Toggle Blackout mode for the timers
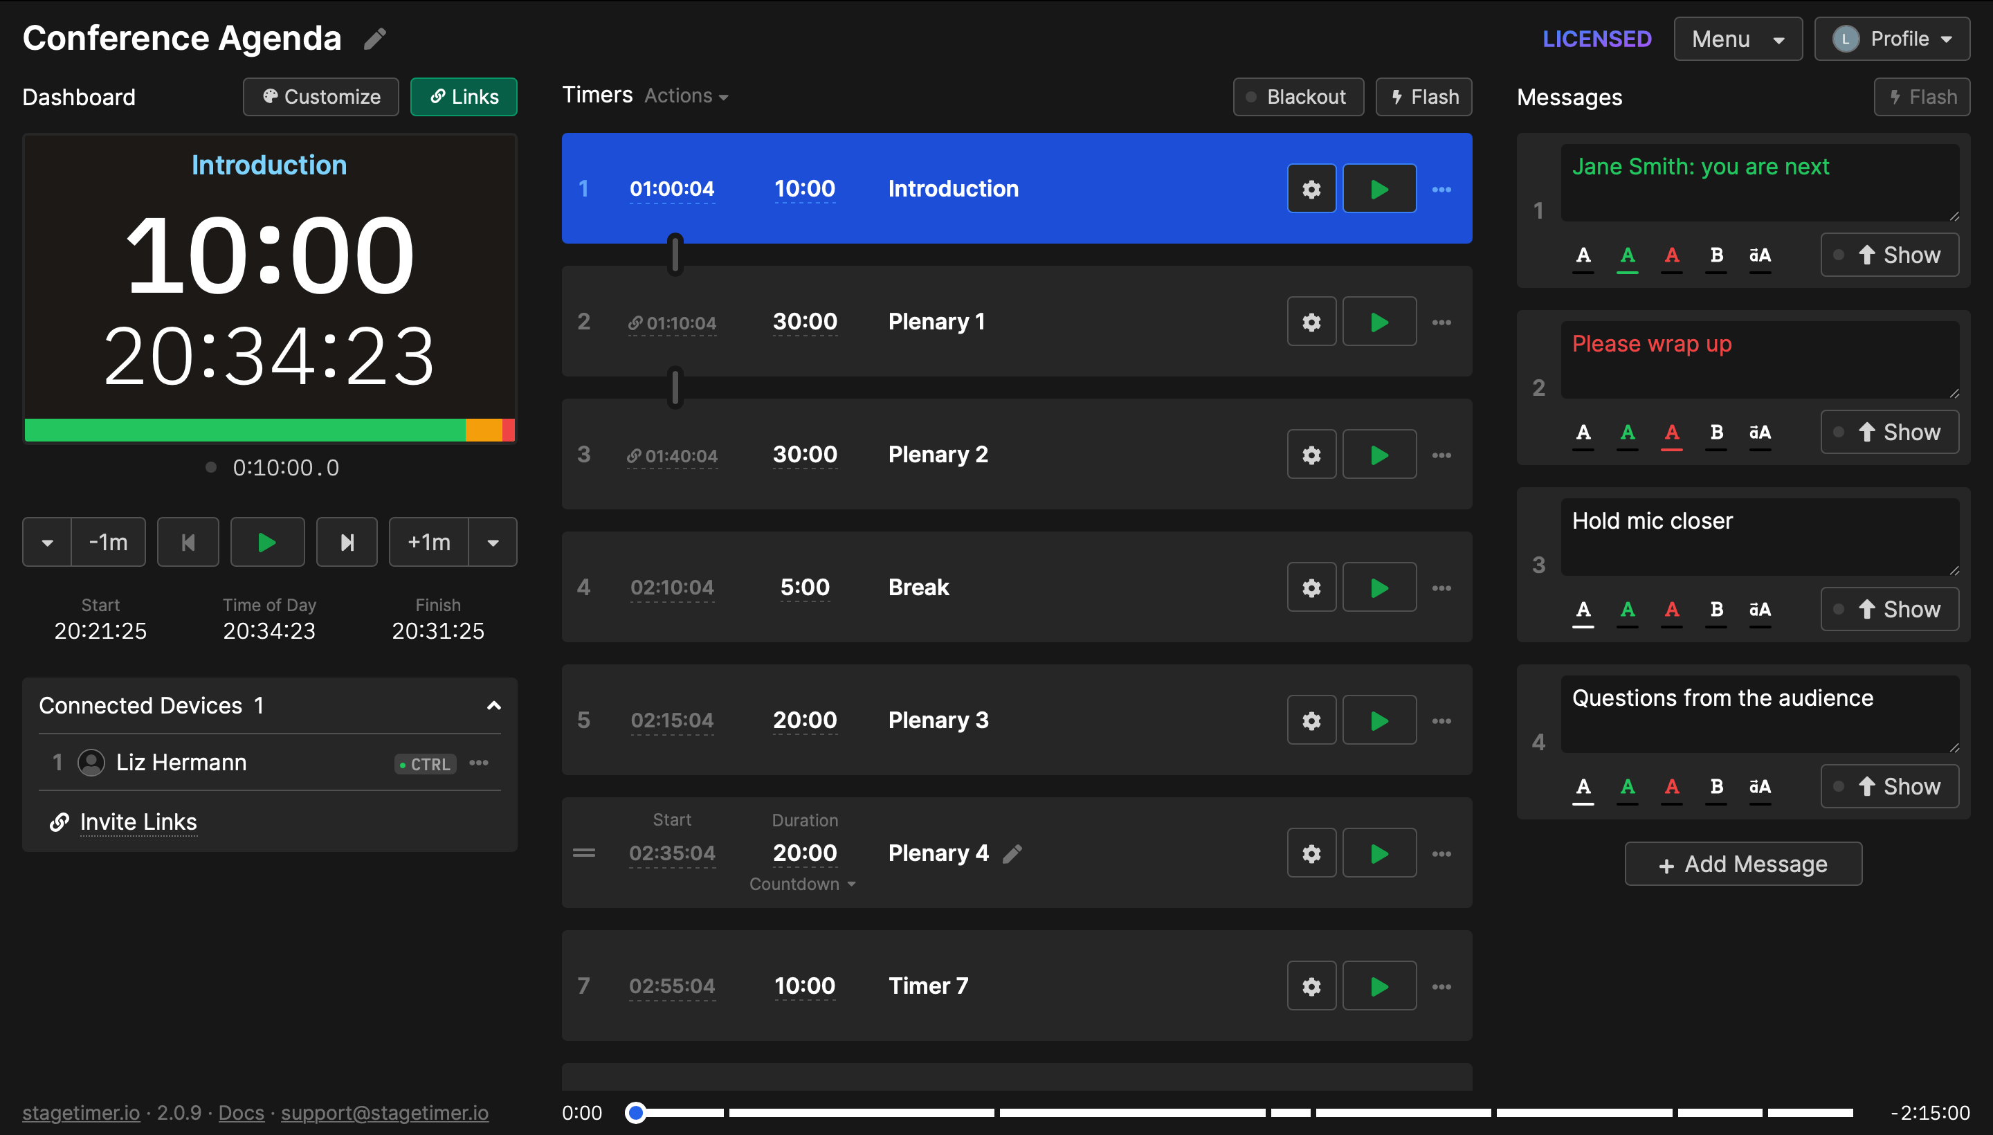The width and height of the screenshot is (1993, 1135). coord(1297,97)
